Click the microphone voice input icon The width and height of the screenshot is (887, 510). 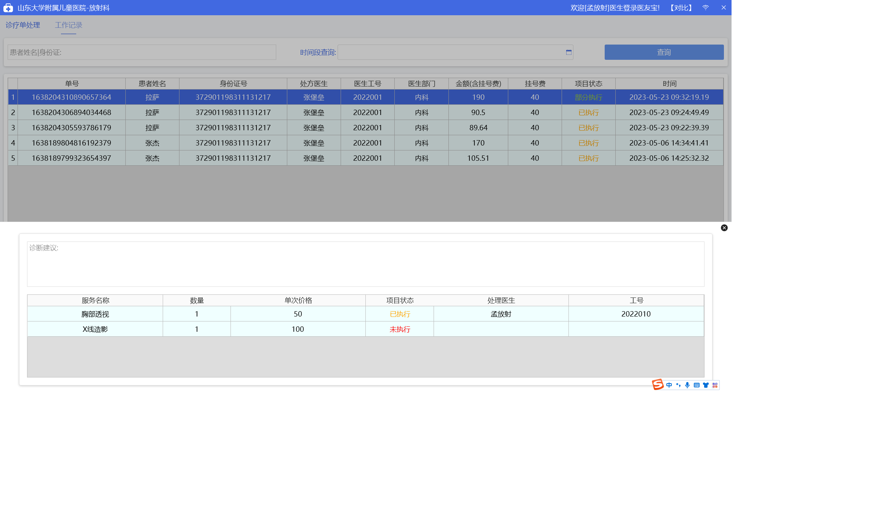(x=687, y=385)
